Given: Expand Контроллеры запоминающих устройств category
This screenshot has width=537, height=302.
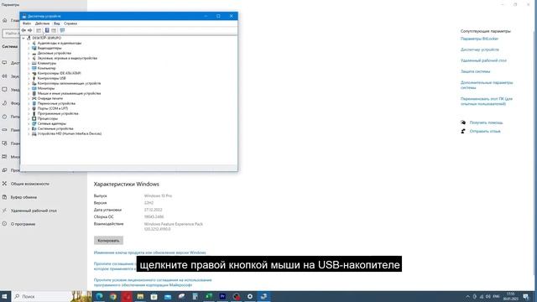Looking at the screenshot, I should pos(29,83).
